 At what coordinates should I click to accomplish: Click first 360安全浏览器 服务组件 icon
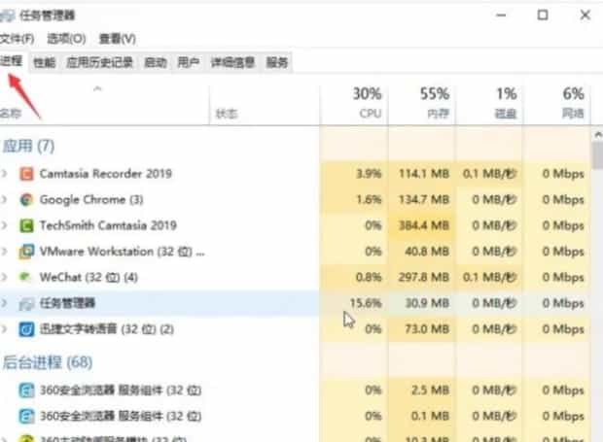tap(26, 390)
